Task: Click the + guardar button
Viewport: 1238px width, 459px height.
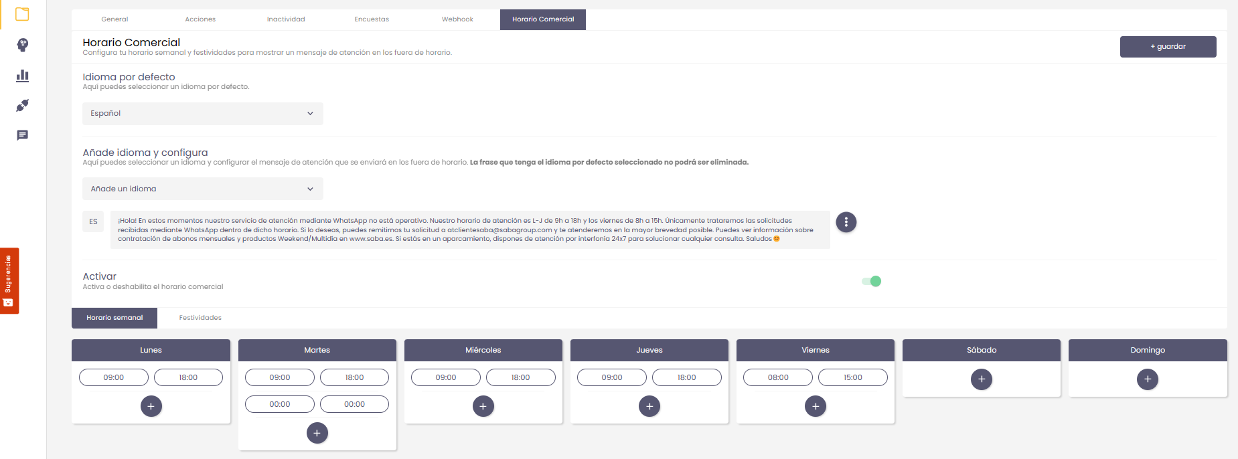Action: coord(1167,47)
